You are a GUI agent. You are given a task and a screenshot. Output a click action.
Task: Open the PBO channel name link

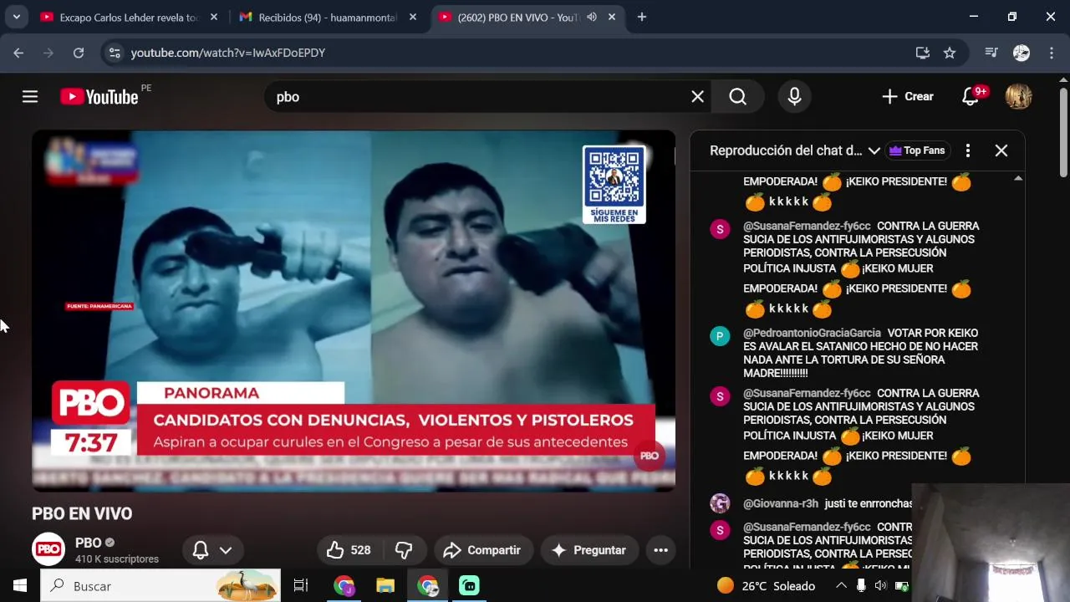[89, 543]
